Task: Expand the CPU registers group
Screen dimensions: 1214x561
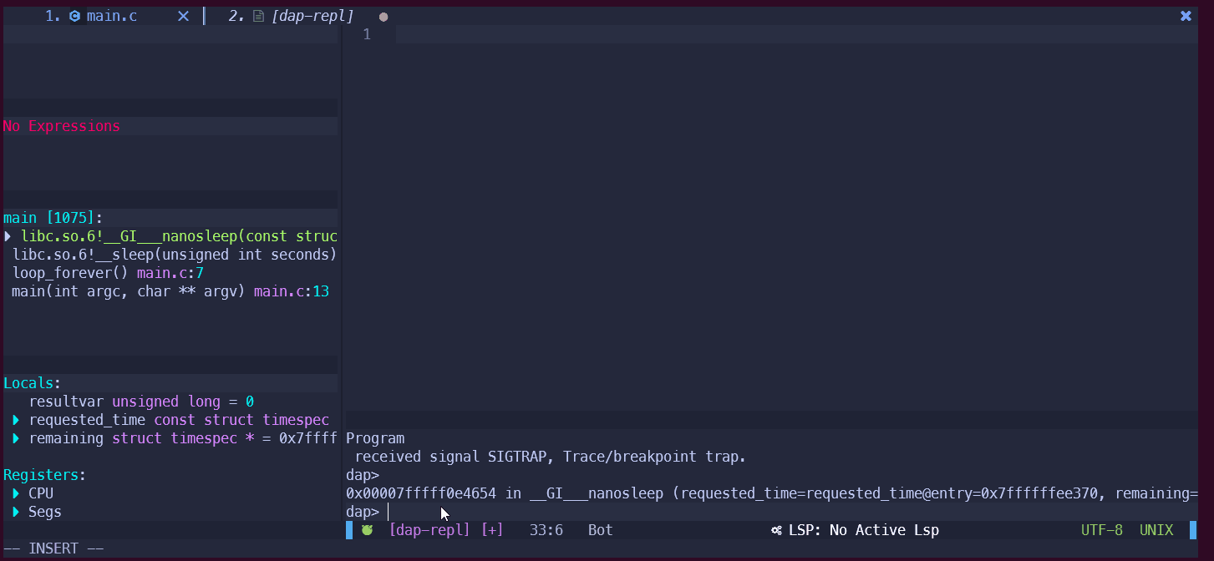Action: (17, 493)
